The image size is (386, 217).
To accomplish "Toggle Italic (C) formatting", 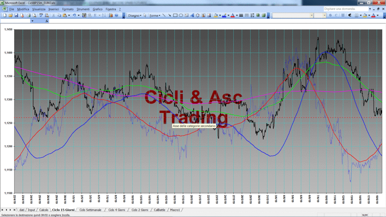I will pyautogui.click(x=336, y=15).
